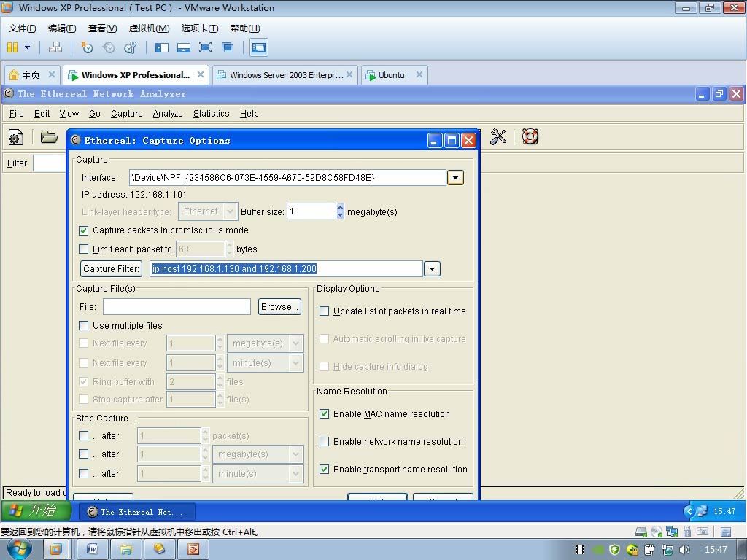Take a VMware snapshot with the clock-star icon
This screenshot has width=747, height=560.
coord(87,47)
